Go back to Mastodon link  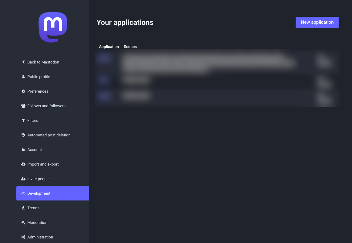point(43,62)
